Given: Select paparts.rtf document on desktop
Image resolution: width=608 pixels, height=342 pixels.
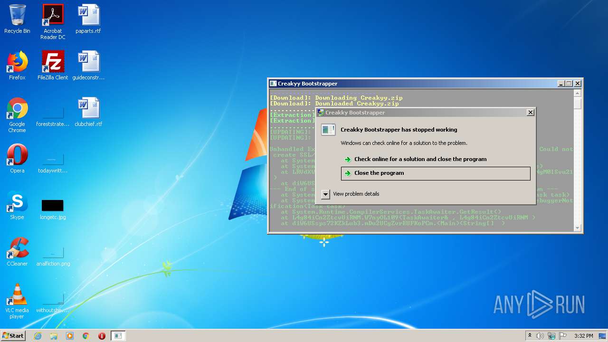Looking at the screenshot, I should coord(88,19).
